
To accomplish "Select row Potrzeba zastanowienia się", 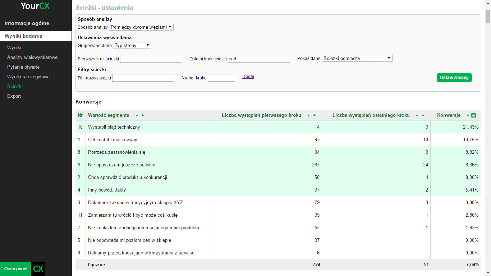I will [x=278, y=152].
